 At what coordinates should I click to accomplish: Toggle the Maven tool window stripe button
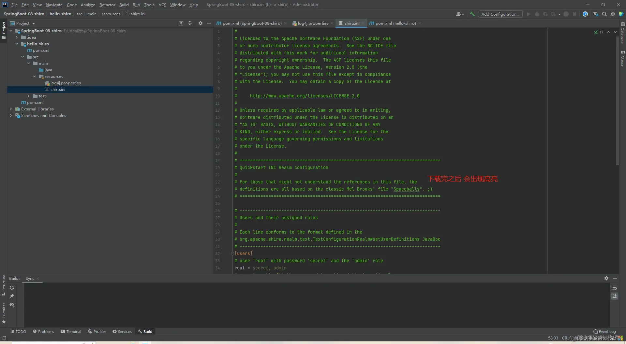pyautogui.click(x=622, y=59)
